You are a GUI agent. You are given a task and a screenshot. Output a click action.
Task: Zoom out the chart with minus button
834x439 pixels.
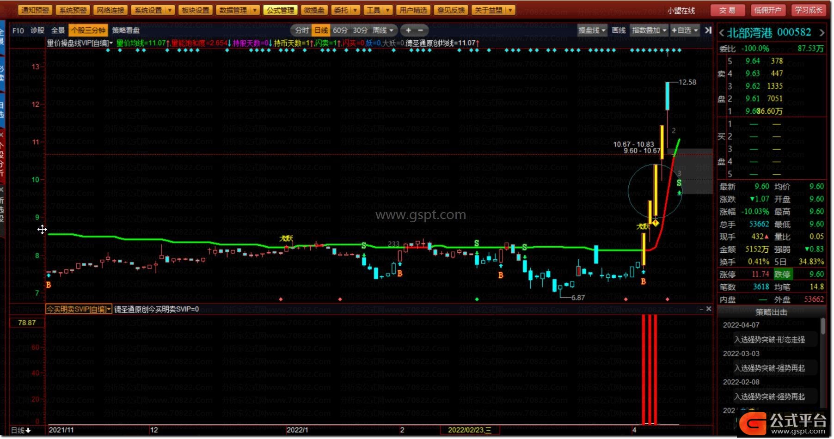click(x=421, y=30)
